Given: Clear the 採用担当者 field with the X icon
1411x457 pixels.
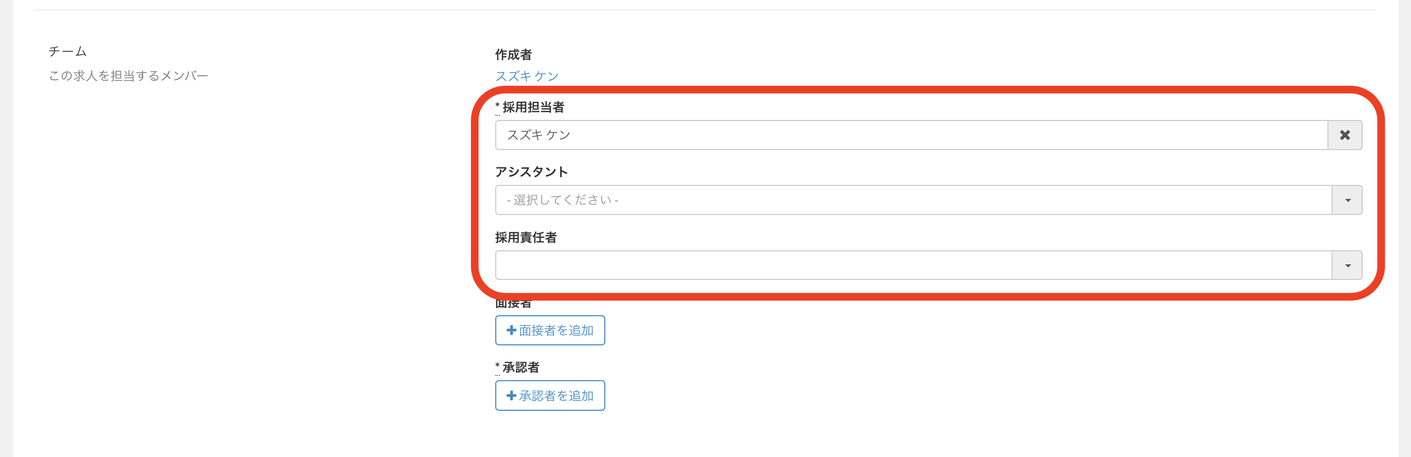Looking at the screenshot, I should coord(1345,135).
